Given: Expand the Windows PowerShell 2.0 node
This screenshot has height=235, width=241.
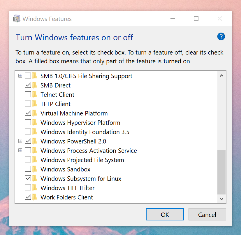Looking at the screenshot, I should click(20, 141).
